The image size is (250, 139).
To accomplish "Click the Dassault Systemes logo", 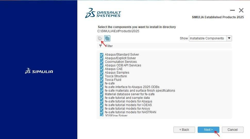I will pyautogui.click(x=103, y=13).
